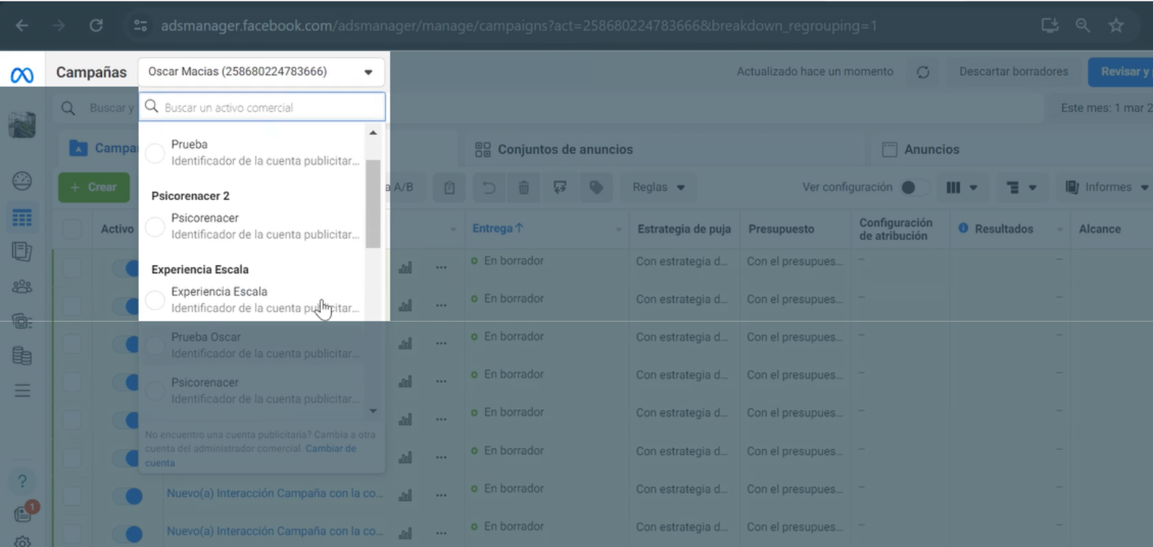The image size is (1153, 547).
Task: Click the duplicate clipboard toolbar icon
Action: (449, 188)
